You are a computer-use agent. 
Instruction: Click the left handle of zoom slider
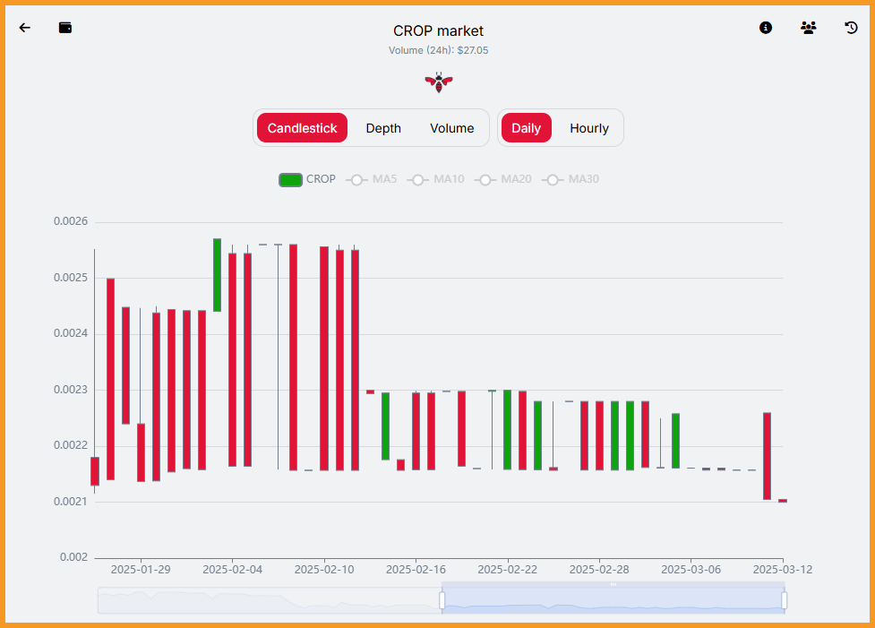click(x=442, y=600)
